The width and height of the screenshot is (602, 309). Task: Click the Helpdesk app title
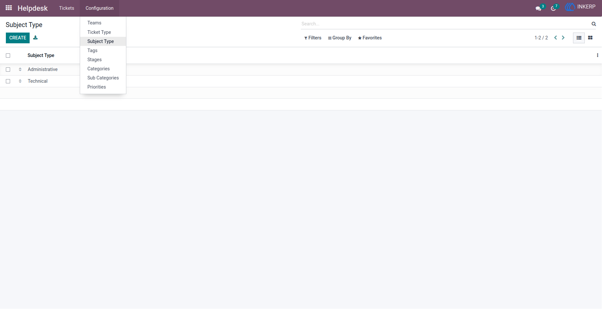33,8
